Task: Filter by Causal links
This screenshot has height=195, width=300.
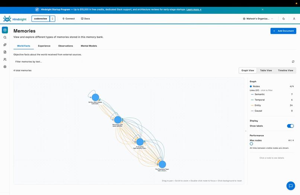Action: point(272,111)
